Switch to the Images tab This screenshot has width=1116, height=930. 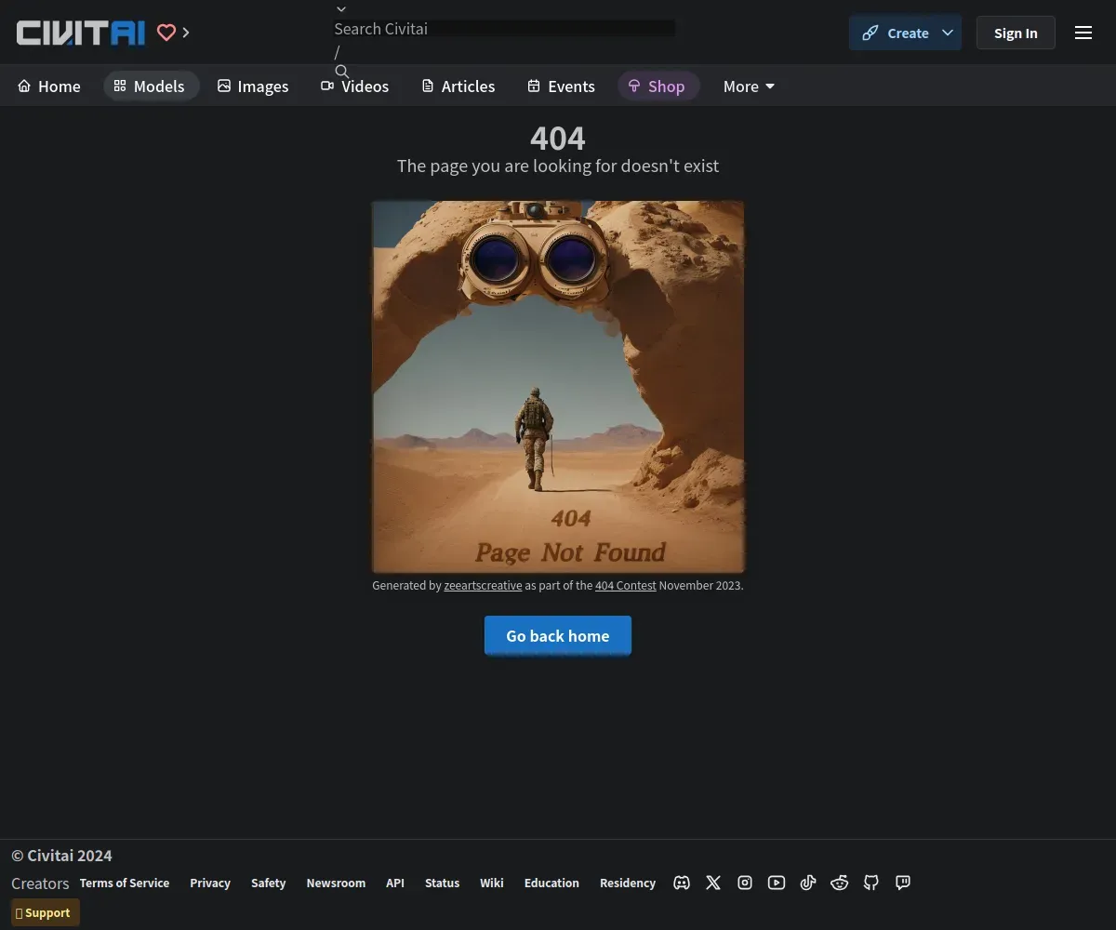pos(253,86)
